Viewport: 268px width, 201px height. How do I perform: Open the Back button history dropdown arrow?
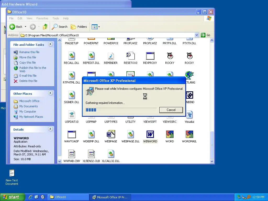pyautogui.click(x=25, y=27)
